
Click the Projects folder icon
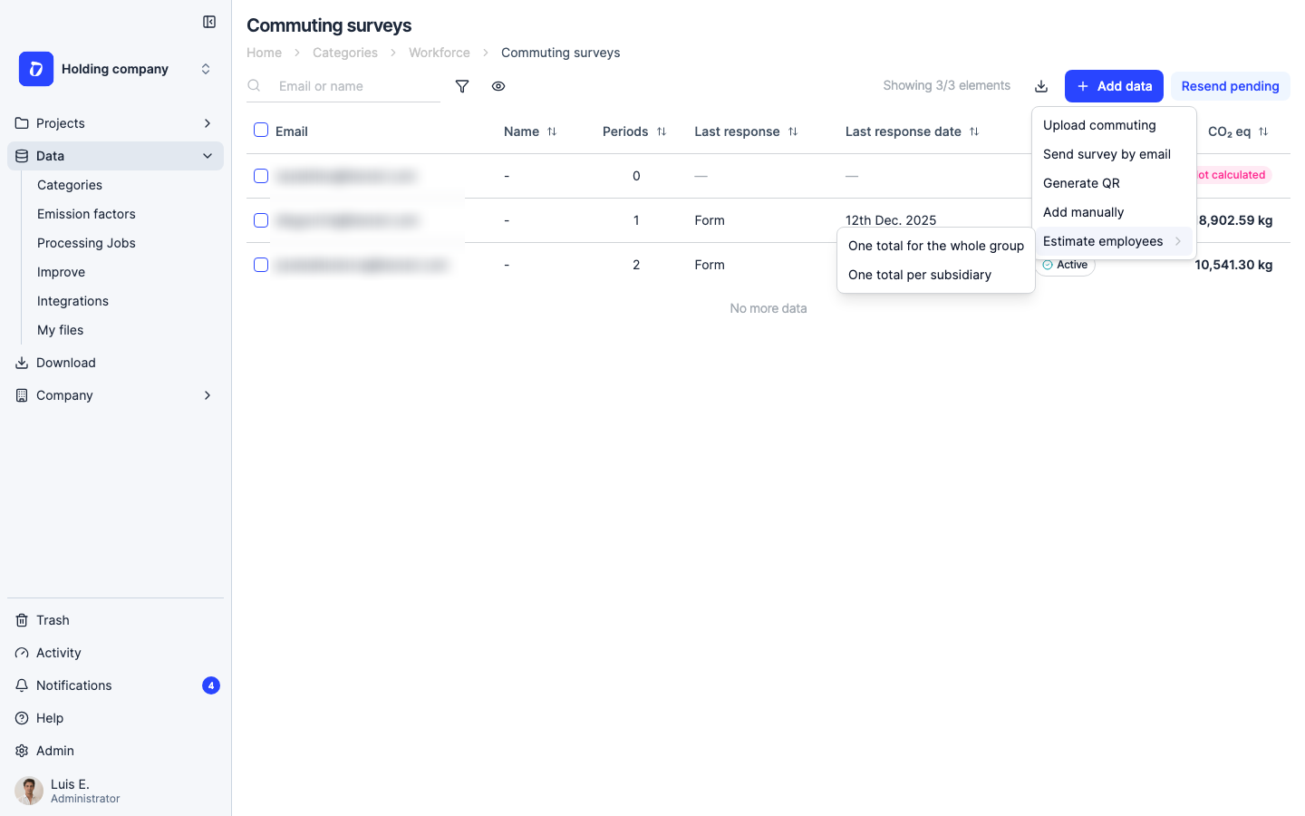tap(22, 123)
